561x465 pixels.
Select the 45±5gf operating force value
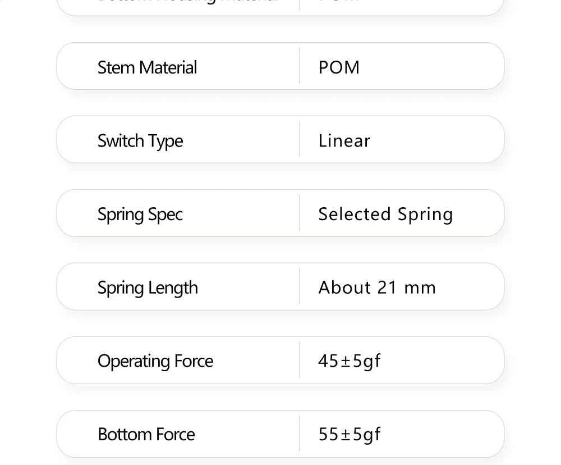[x=349, y=361]
